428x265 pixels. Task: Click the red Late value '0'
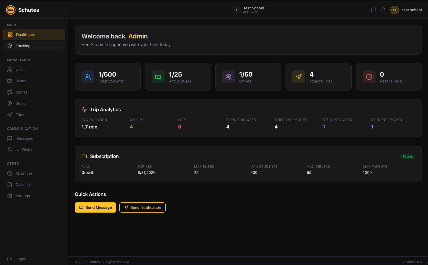(x=180, y=127)
